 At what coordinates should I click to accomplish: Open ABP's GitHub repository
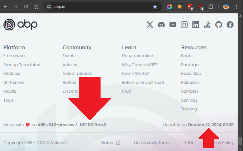tap(219, 25)
